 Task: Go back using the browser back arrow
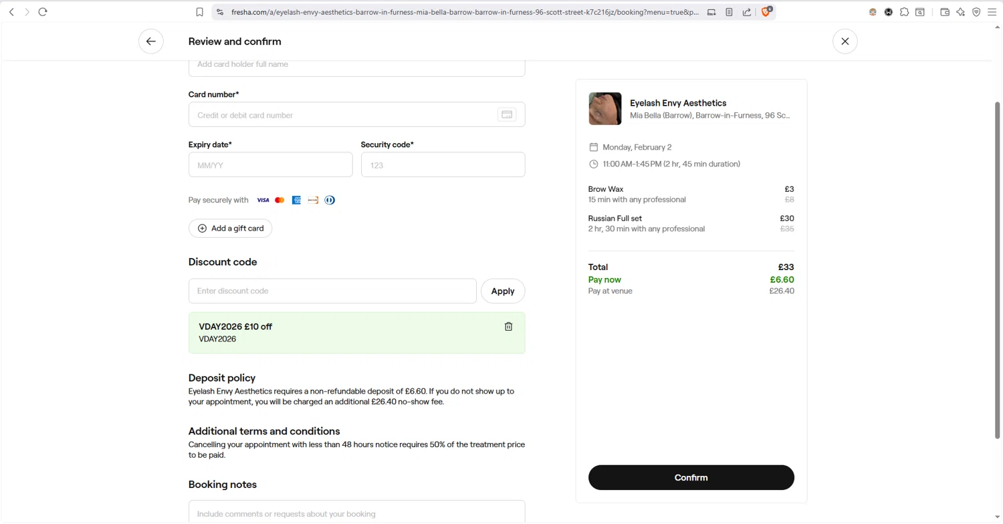(x=11, y=12)
